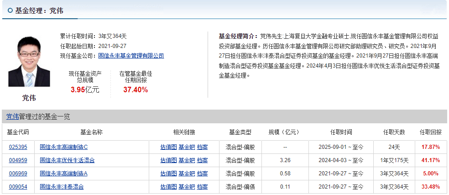Open fund 圆信永丰优悦生活混合
The height and width of the screenshot is (195, 449).
point(67,160)
